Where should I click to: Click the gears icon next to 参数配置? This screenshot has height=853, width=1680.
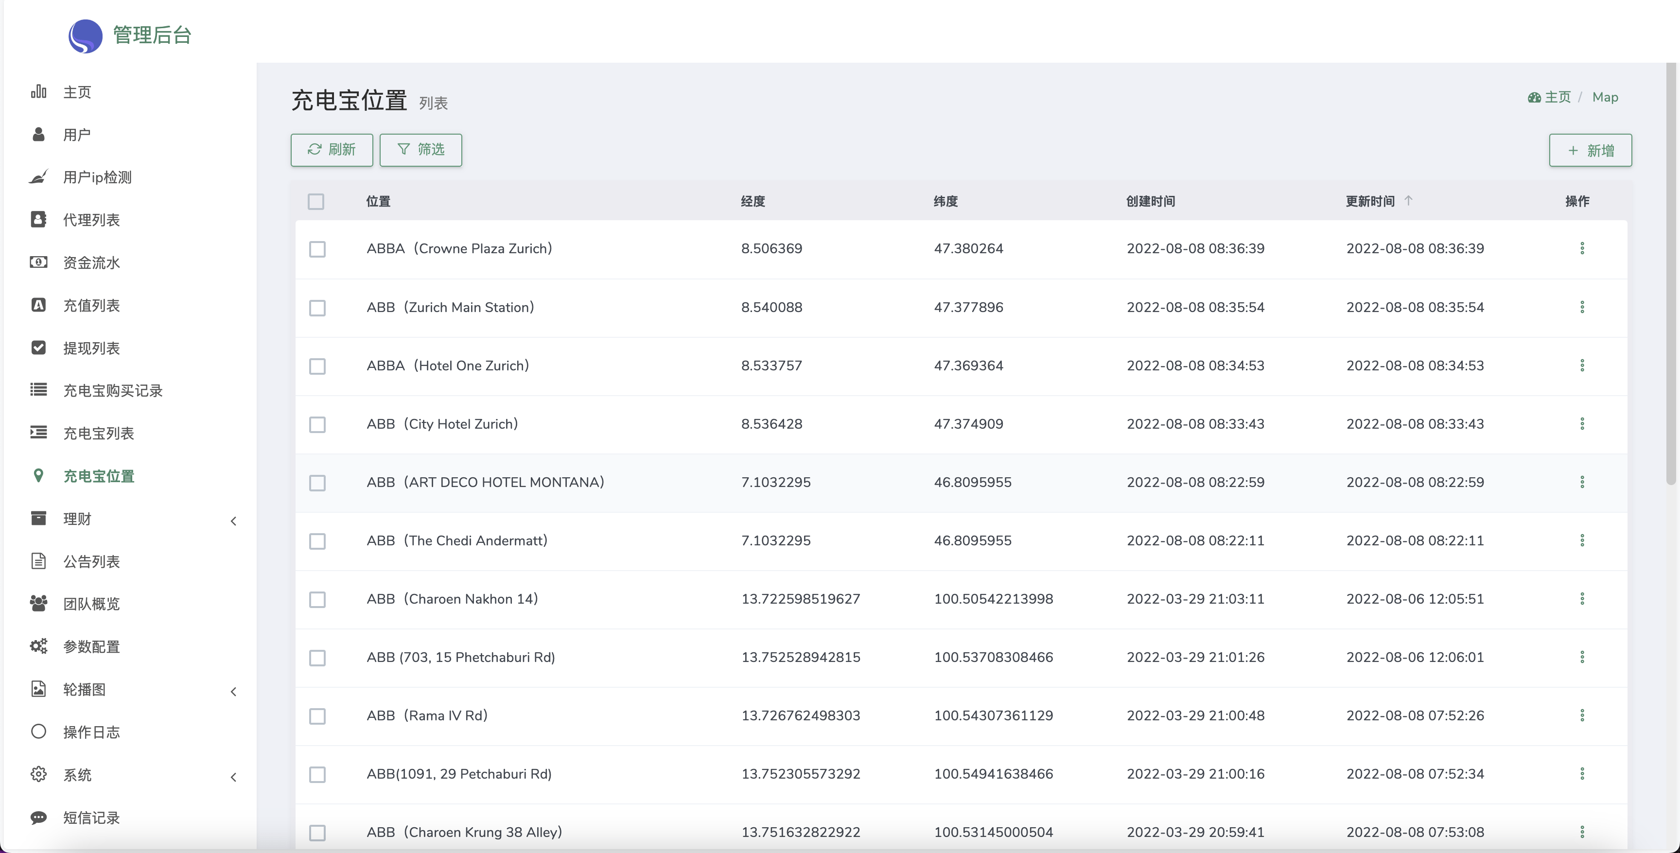(38, 646)
